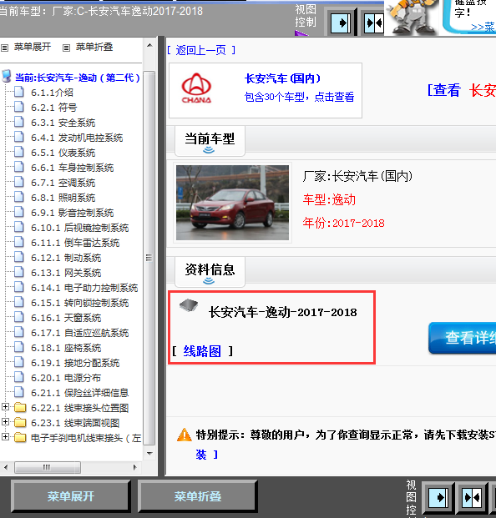
Task: Click the bottom 菜单展开 button
Action: 70,496
